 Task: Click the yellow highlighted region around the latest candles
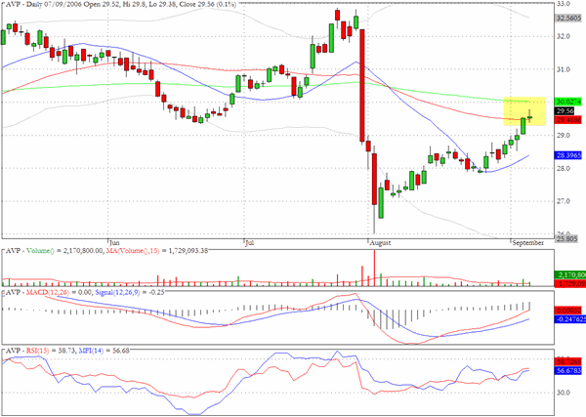[x=524, y=111]
